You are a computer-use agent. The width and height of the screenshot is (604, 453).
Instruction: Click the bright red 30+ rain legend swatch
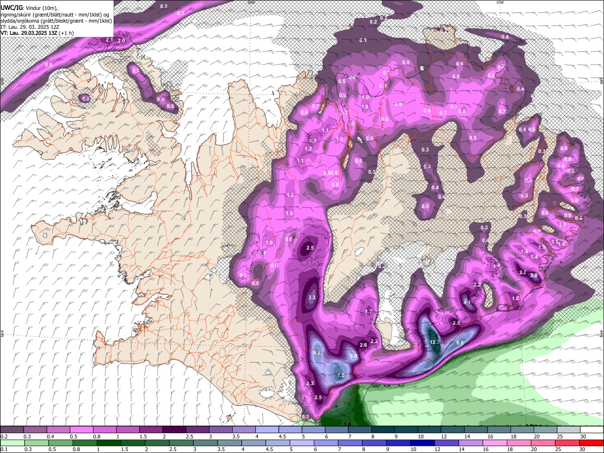(592, 443)
